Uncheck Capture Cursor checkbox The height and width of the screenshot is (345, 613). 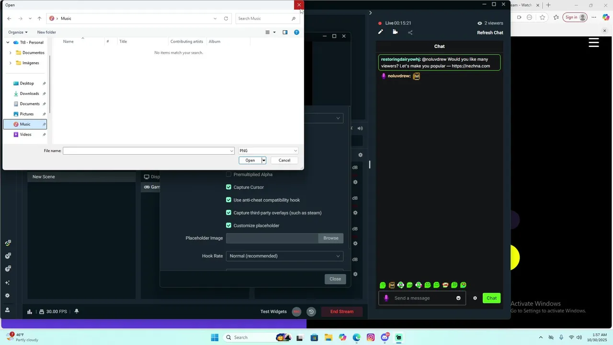point(228,187)
